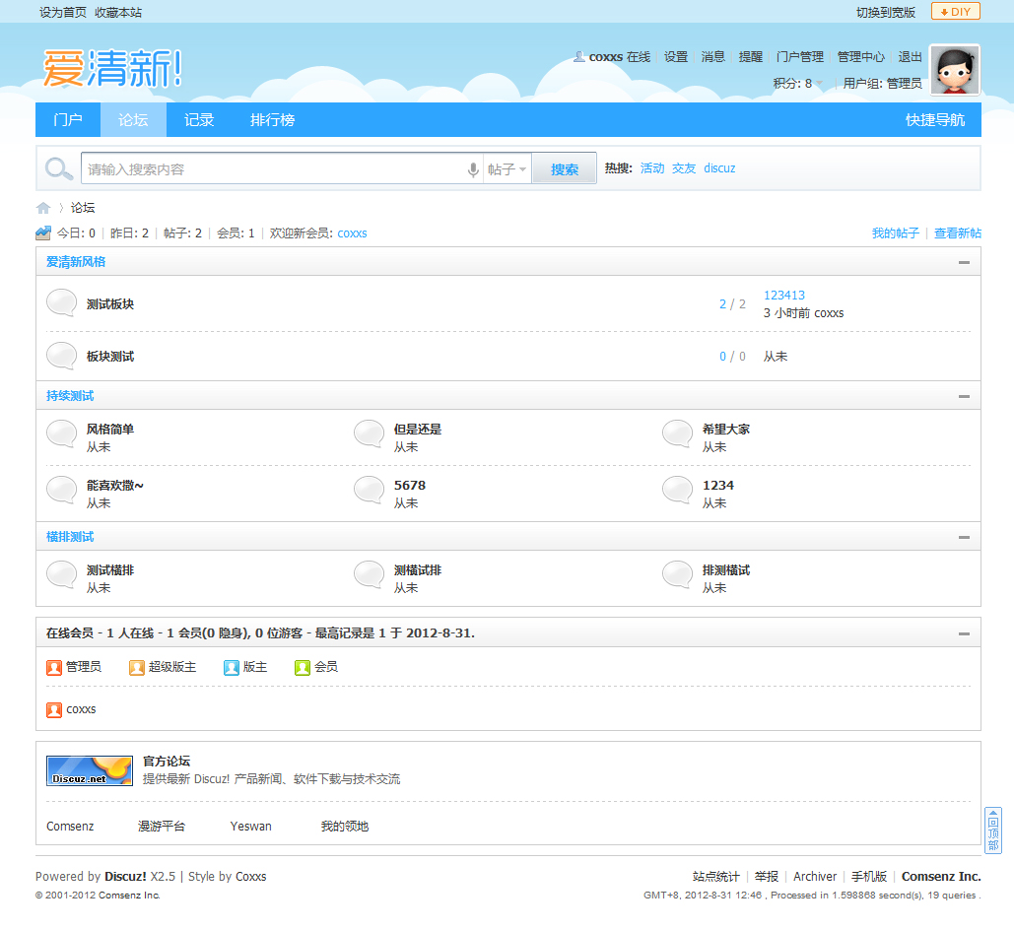Screen dimensions: 1014x930
Task: Click the blue 版主 legend icon
Action: (232, 667)
